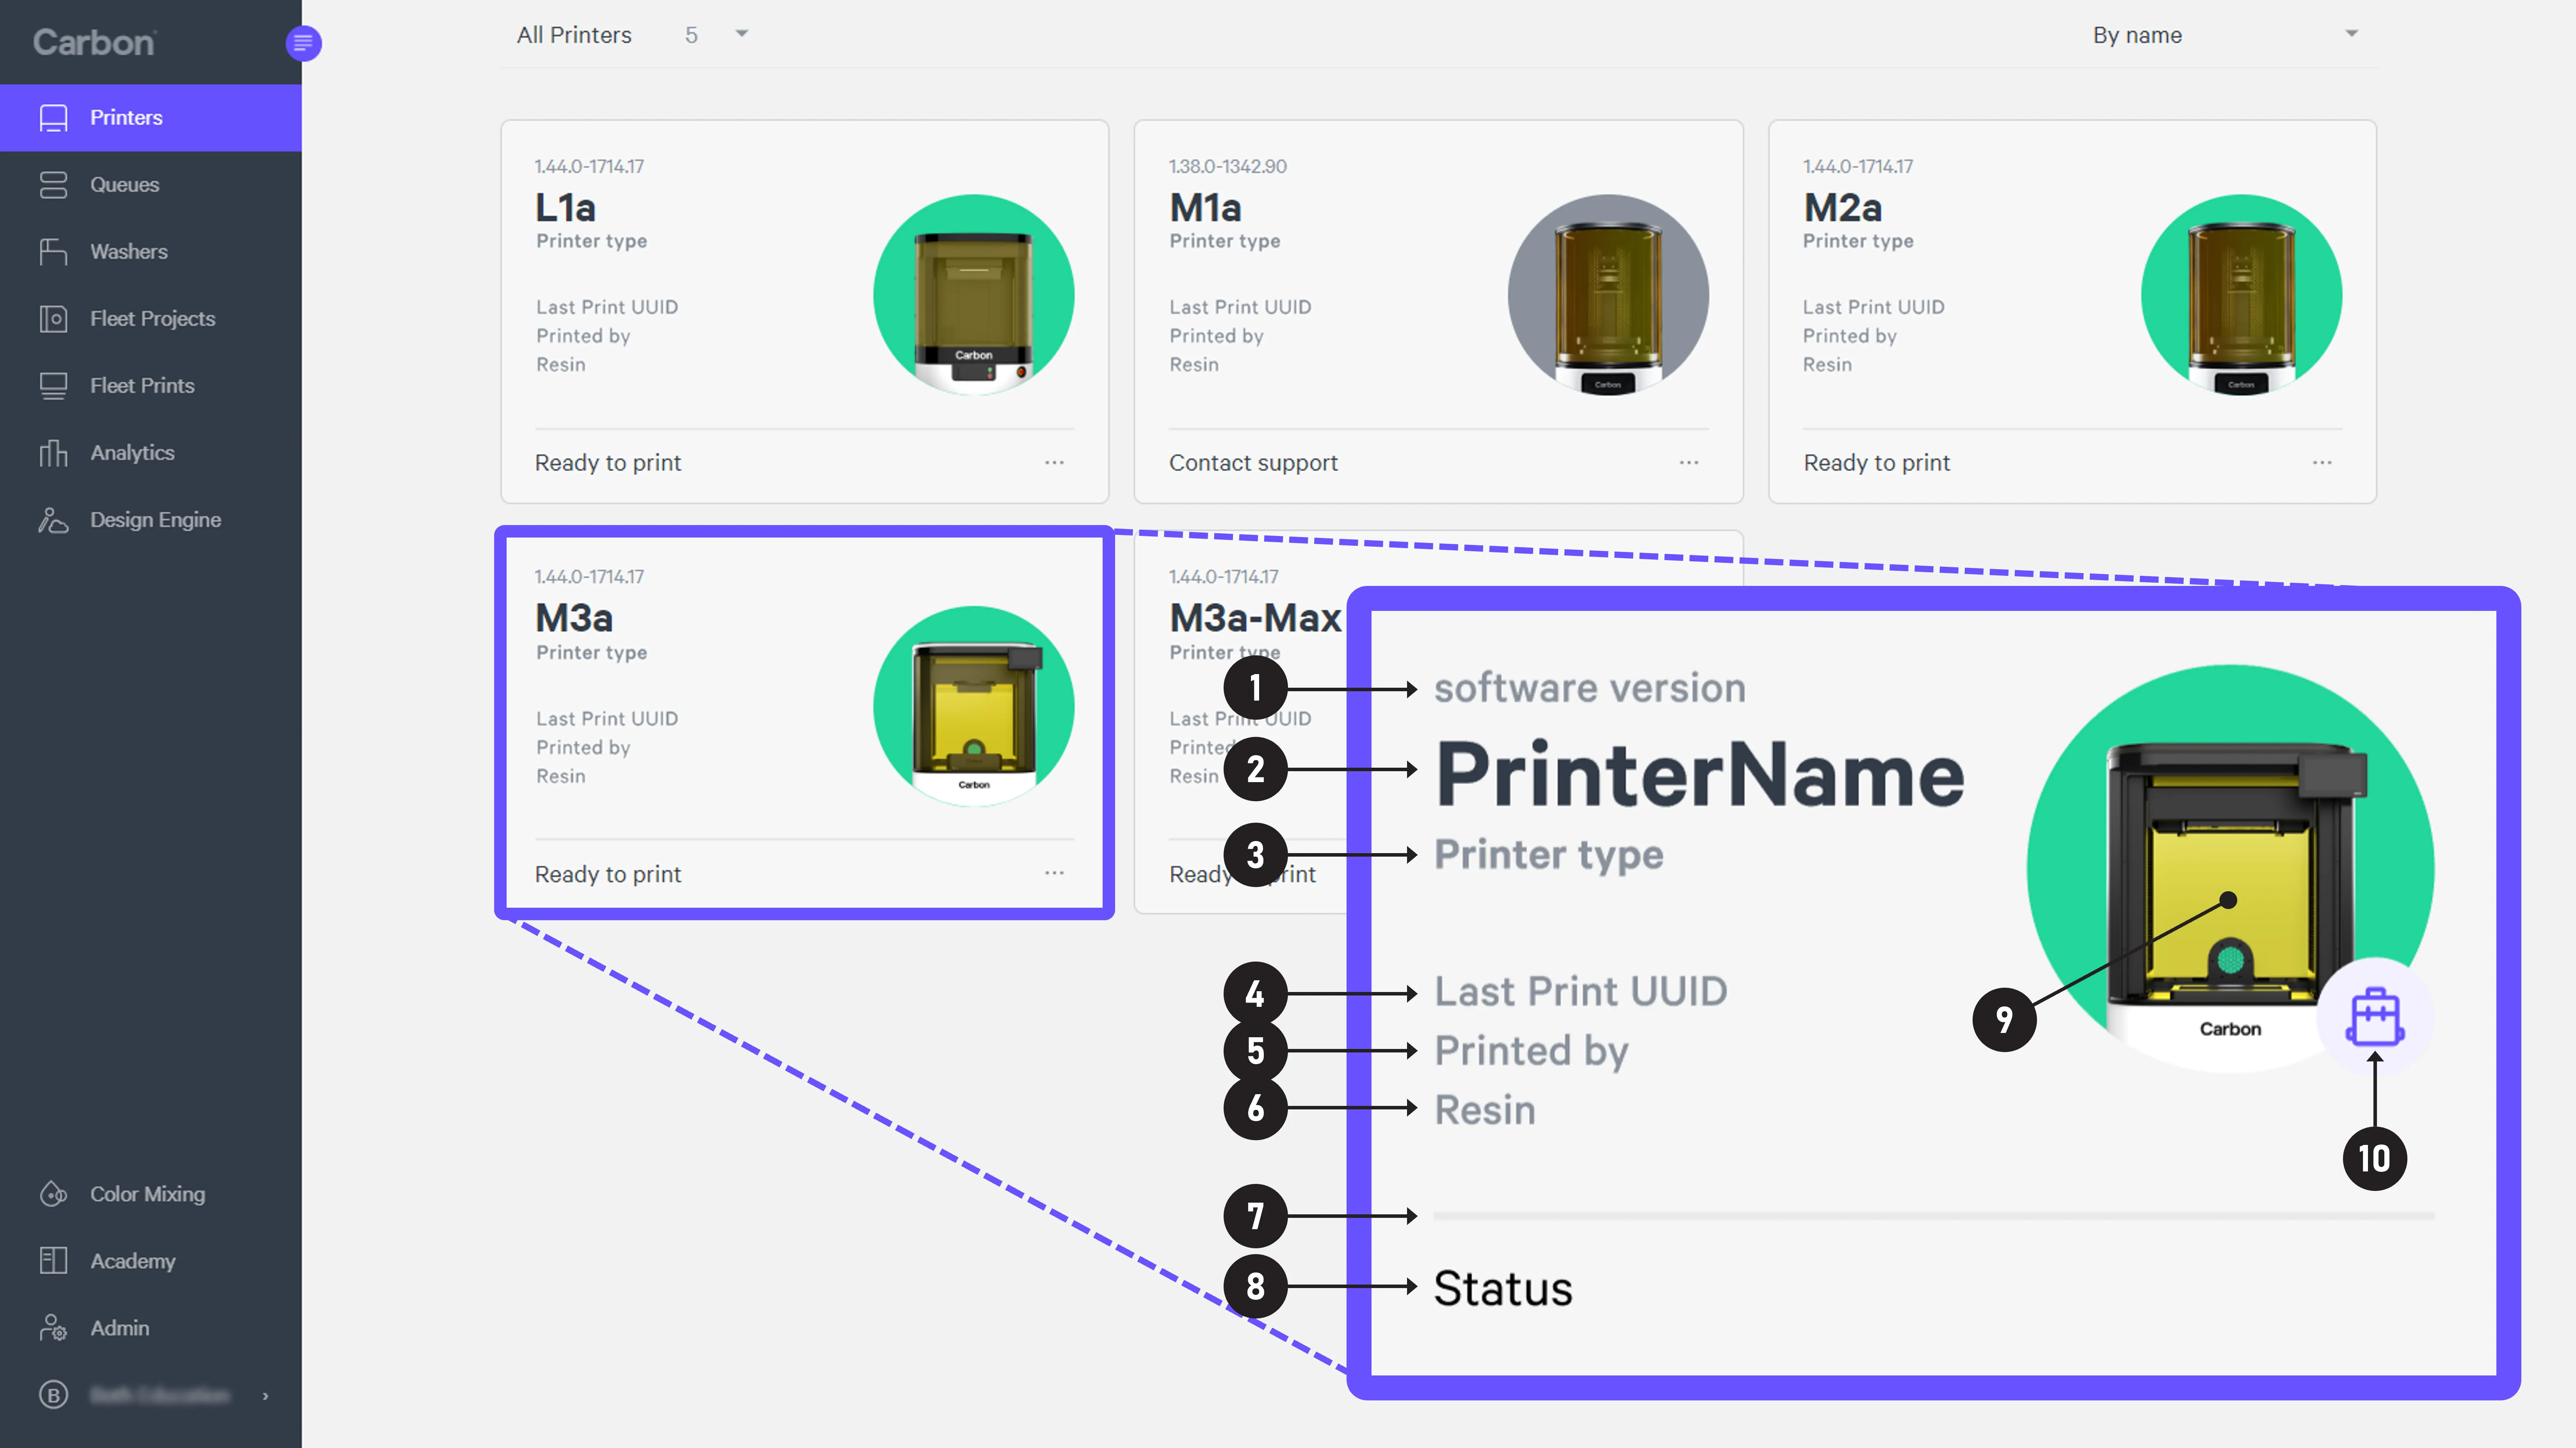
Task: Click the L1a printer thumbnail image
Action: pyautogui.click(x=974, y=295)
